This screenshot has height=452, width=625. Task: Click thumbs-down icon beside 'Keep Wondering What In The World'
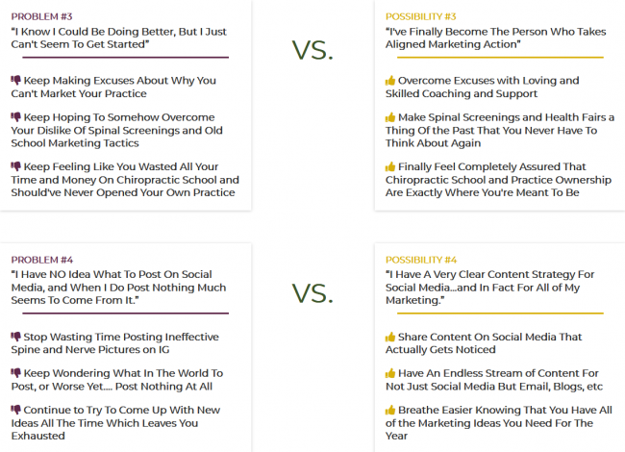tap(15, 373)
